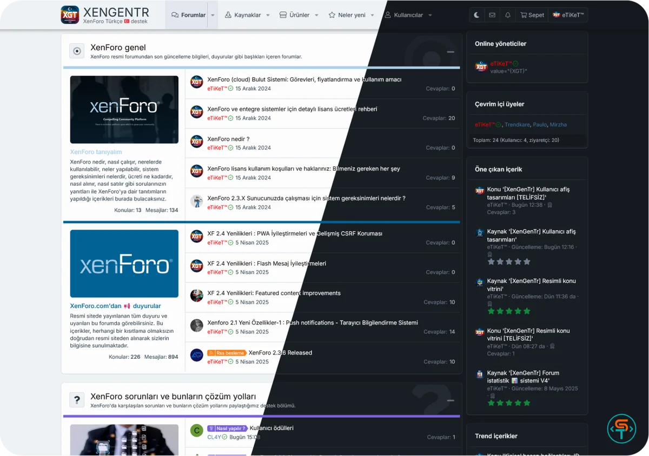
Task: Open the Ürünler tab
Action: coord(294,15)
